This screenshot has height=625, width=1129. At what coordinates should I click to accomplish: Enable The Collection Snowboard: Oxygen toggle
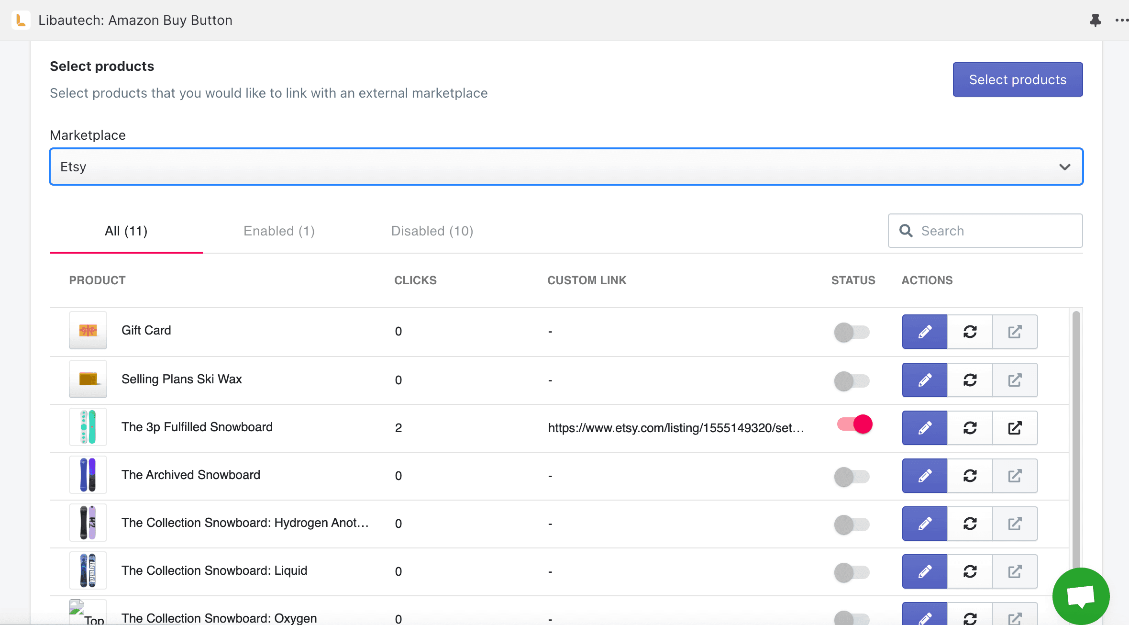[x=852, y=618]
